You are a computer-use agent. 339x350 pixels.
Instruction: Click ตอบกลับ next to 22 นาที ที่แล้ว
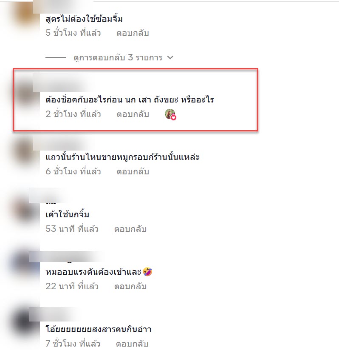(130, 286)
